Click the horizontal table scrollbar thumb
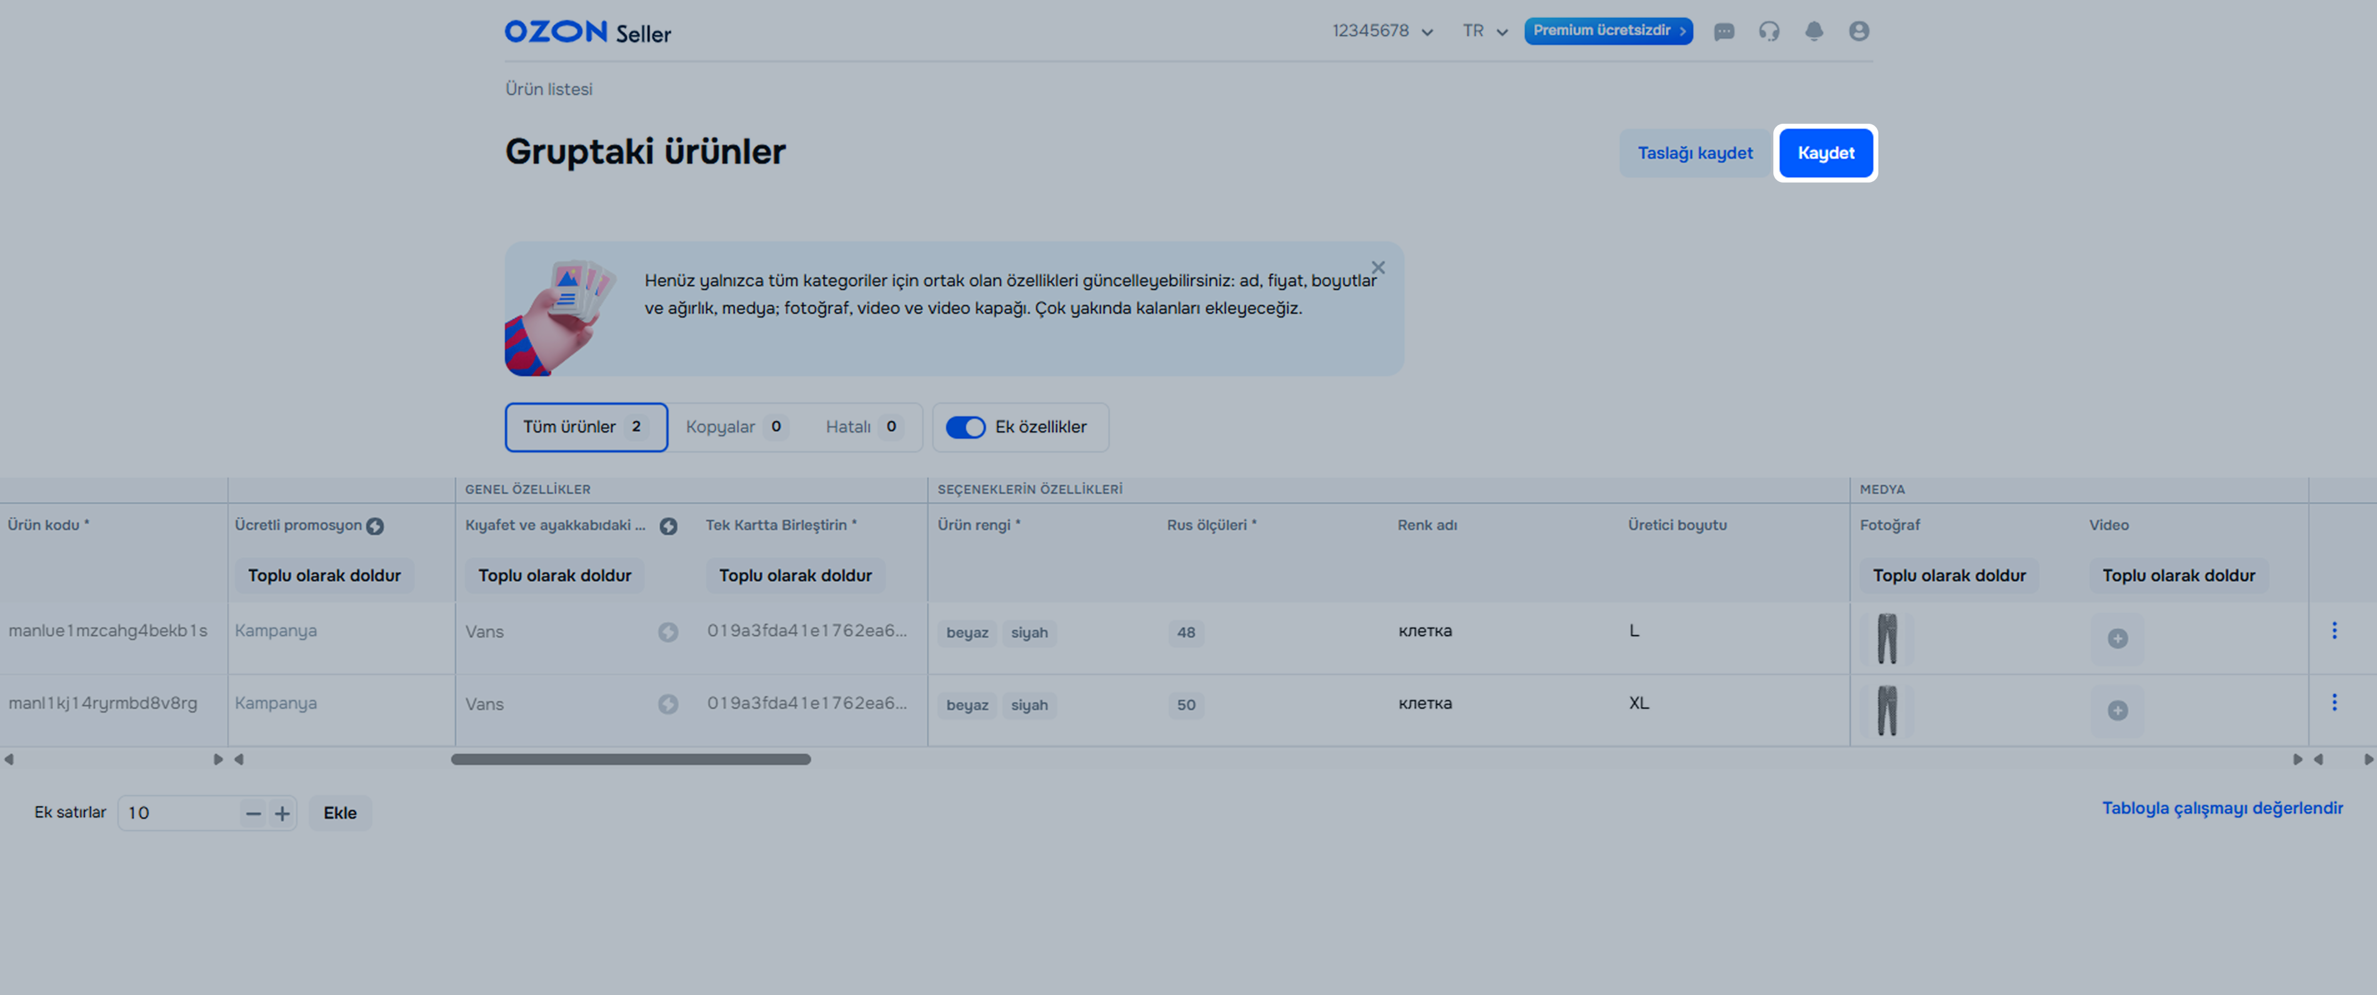Image resolution: width=2377 pixels, height=995 pixels. [630, 759]
